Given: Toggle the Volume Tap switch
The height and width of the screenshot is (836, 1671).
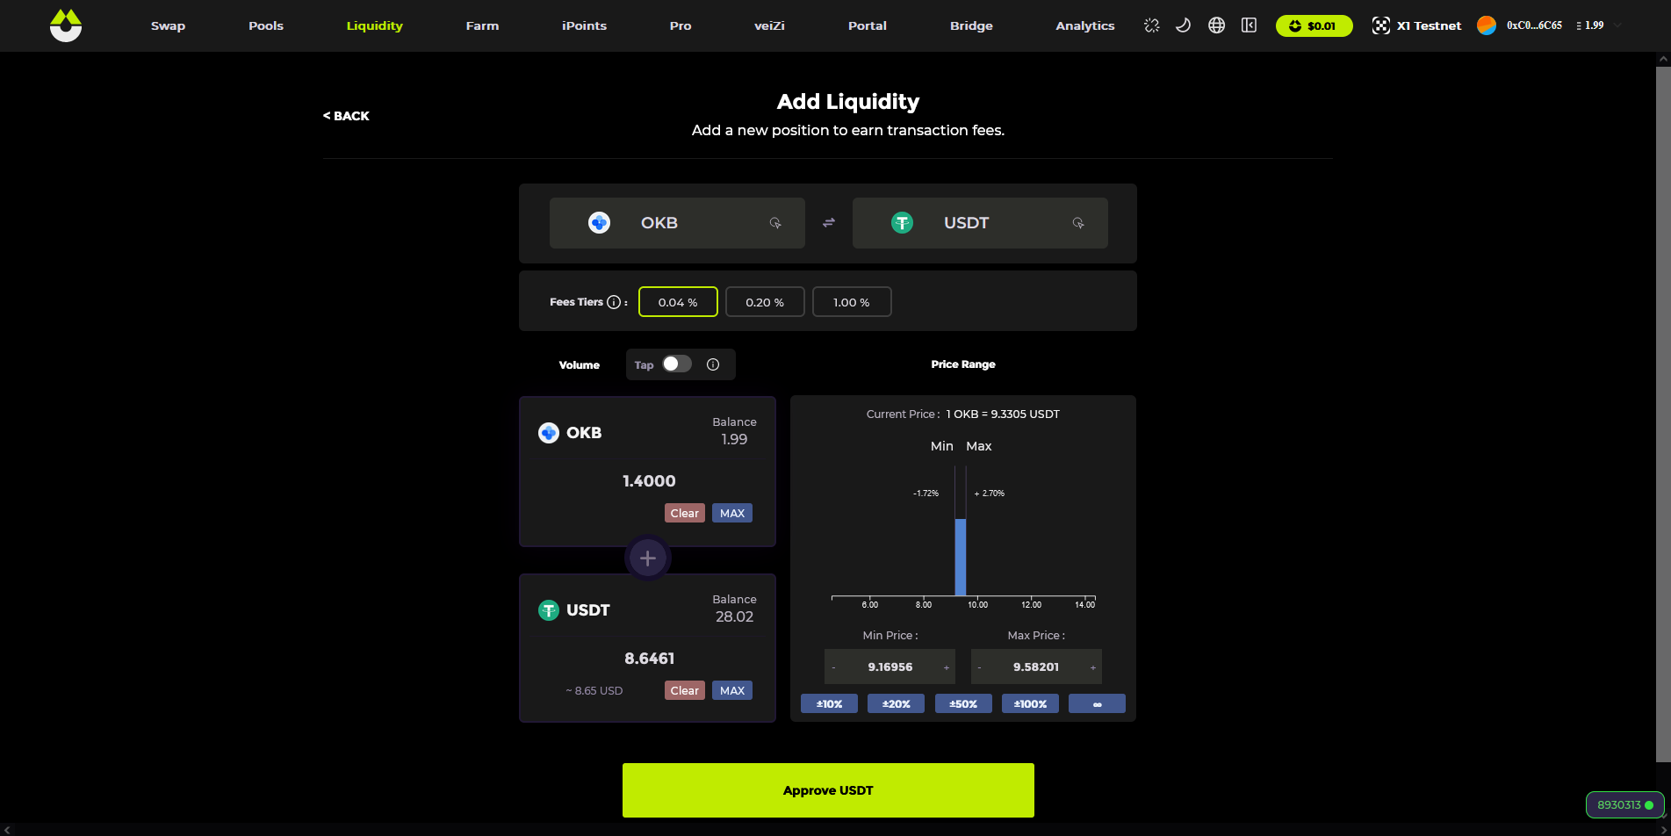Looking at the screenshot, I should (677, 364).
